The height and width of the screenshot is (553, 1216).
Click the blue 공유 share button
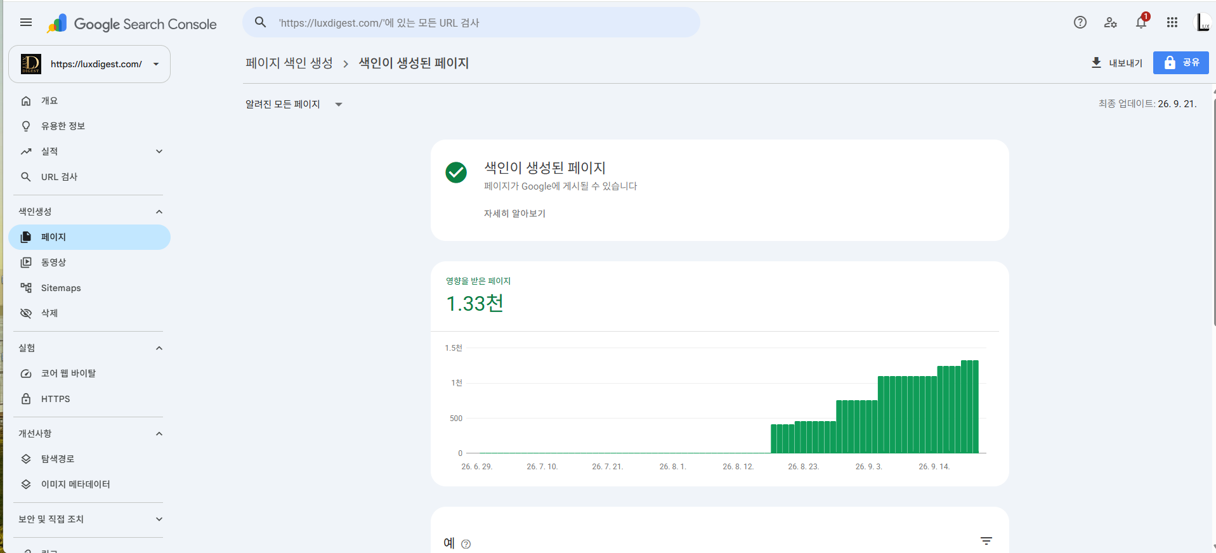[x=1181, y=63]
